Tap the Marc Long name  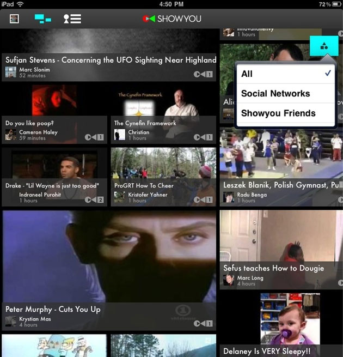(x=250, y=278)
